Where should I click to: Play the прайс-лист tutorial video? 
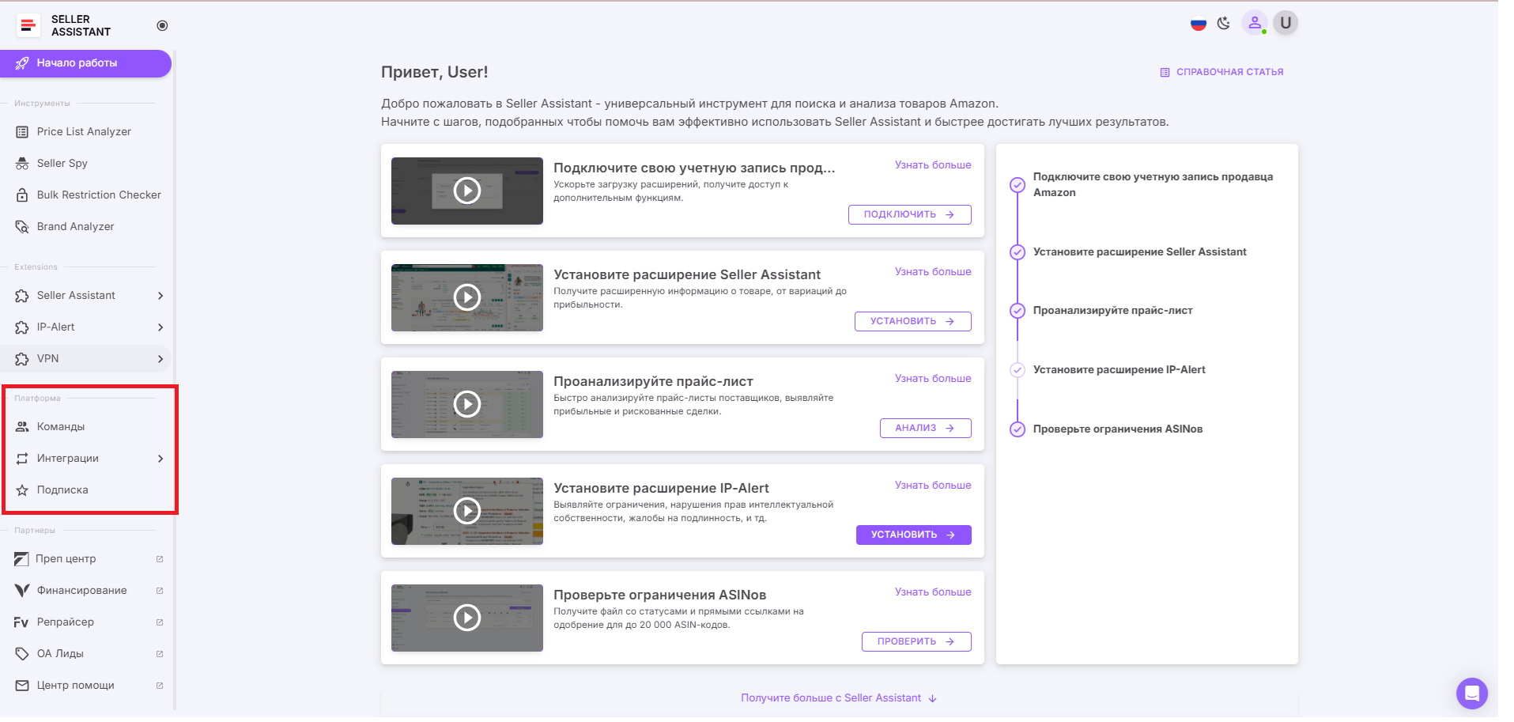[466, 404]
